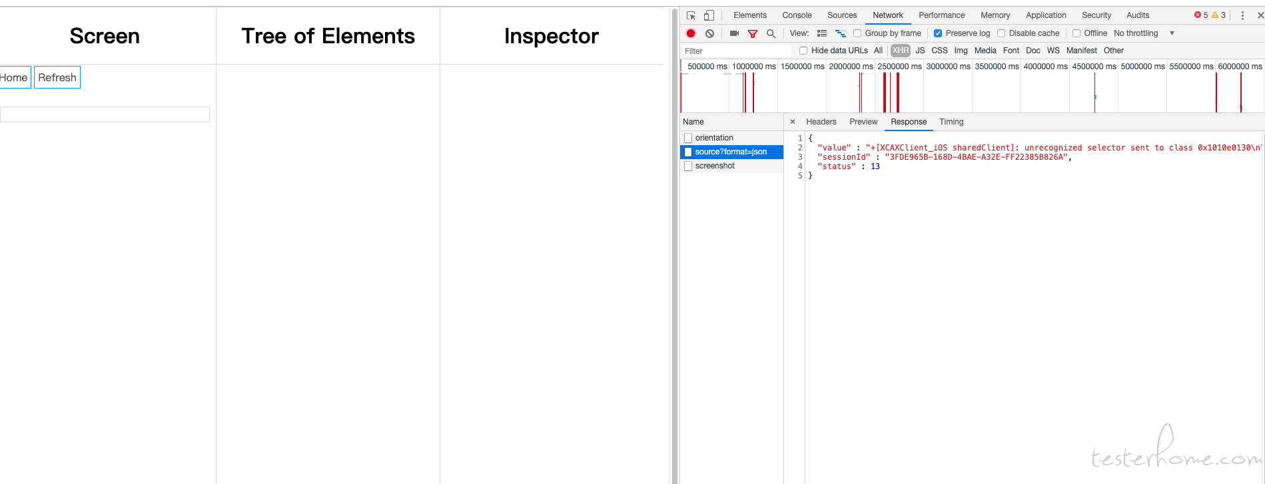This screenshot has height=484, width=1265.
Task: Stop recording the network log
Action: pos(691,33)
